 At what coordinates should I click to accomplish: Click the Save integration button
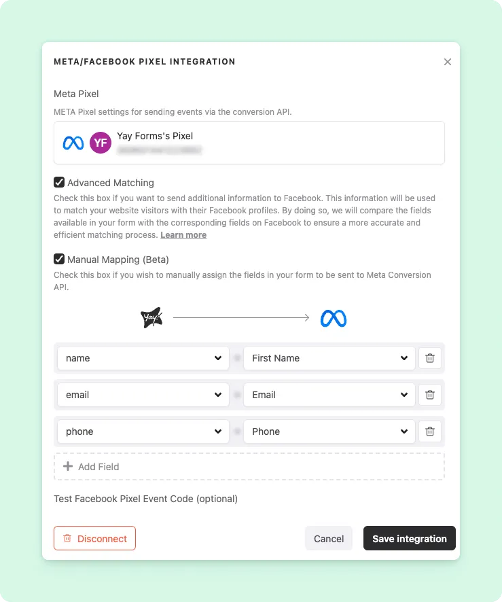[x=409, y=538]
